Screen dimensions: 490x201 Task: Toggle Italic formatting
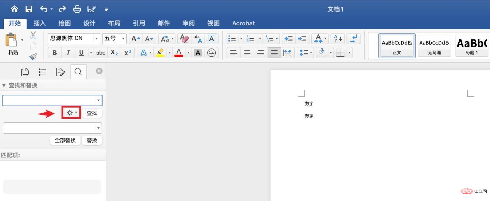click(68, 53)
